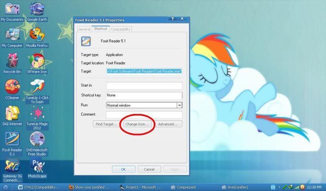Image resolution: width=326 pixels, height=191 pixels.
Task: Click the Change Icon button
Action: pyautogui.click(x=137, y=124)
